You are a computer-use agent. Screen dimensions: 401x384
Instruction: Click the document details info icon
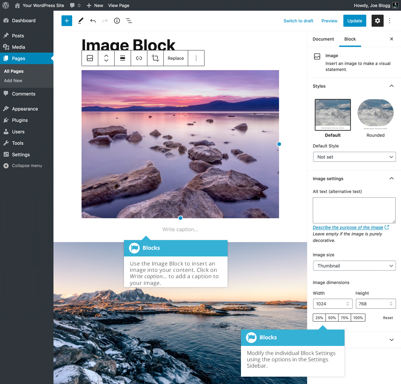[x=117, y=21]
